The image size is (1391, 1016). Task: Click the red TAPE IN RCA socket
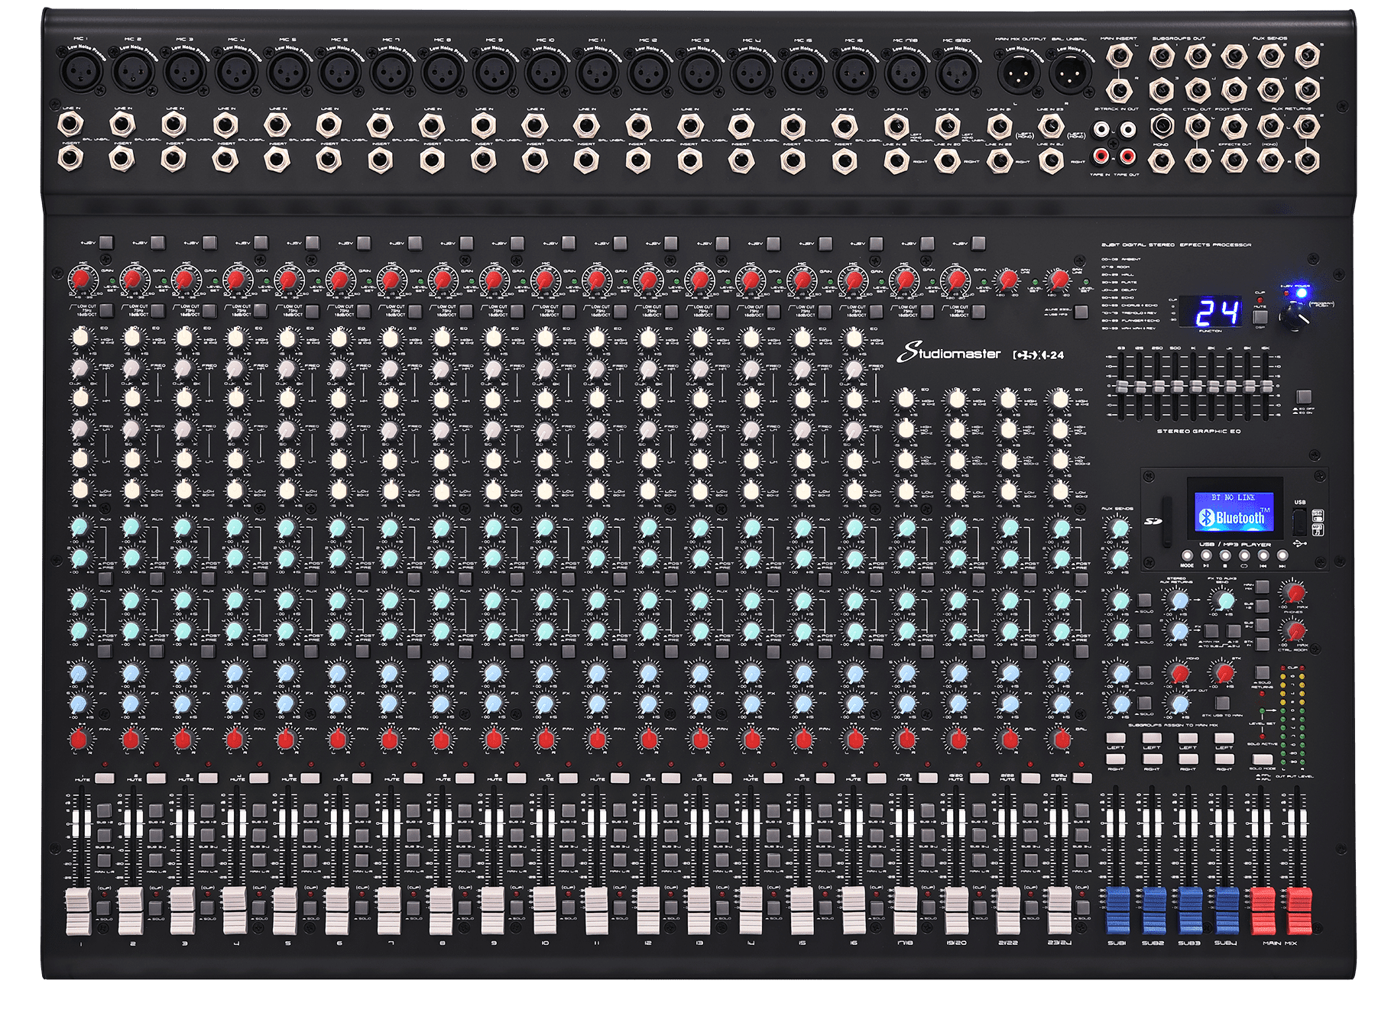tap(1101, 157)
